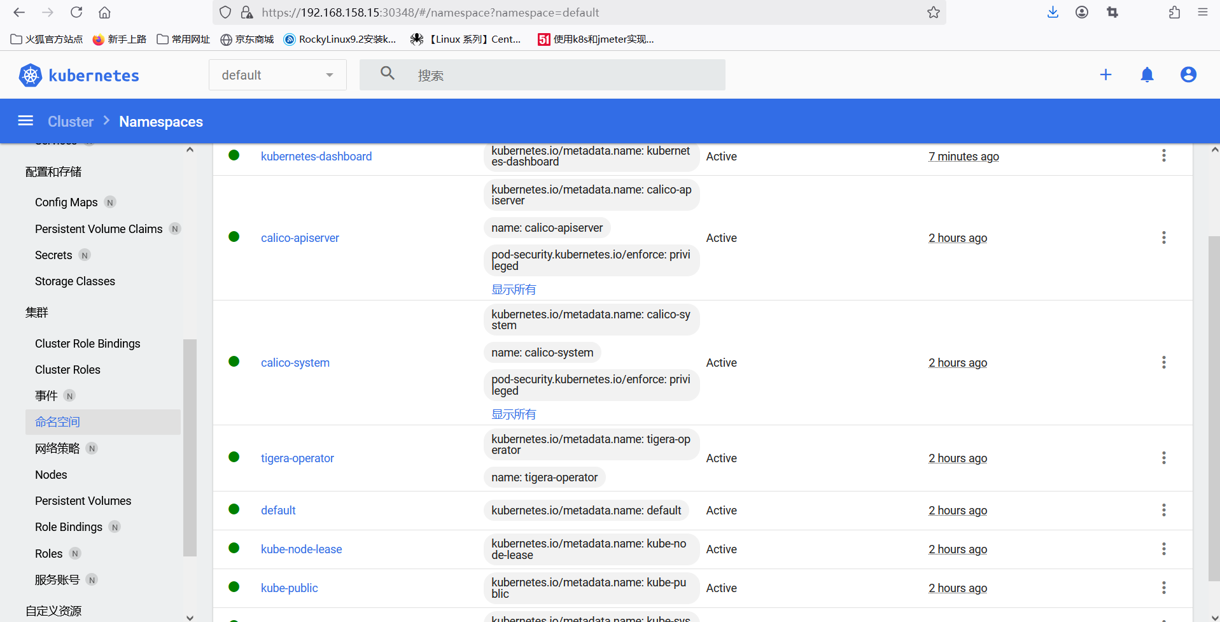Open 使用k8s和jmeter bookmark
Screen dimensions: 1220x622
[x=596, y=39]
